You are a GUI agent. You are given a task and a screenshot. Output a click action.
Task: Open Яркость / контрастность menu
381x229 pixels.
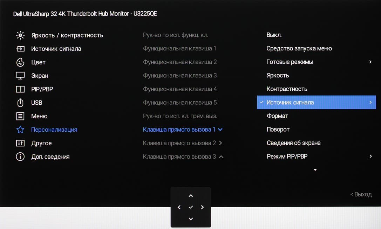point(67,35)
